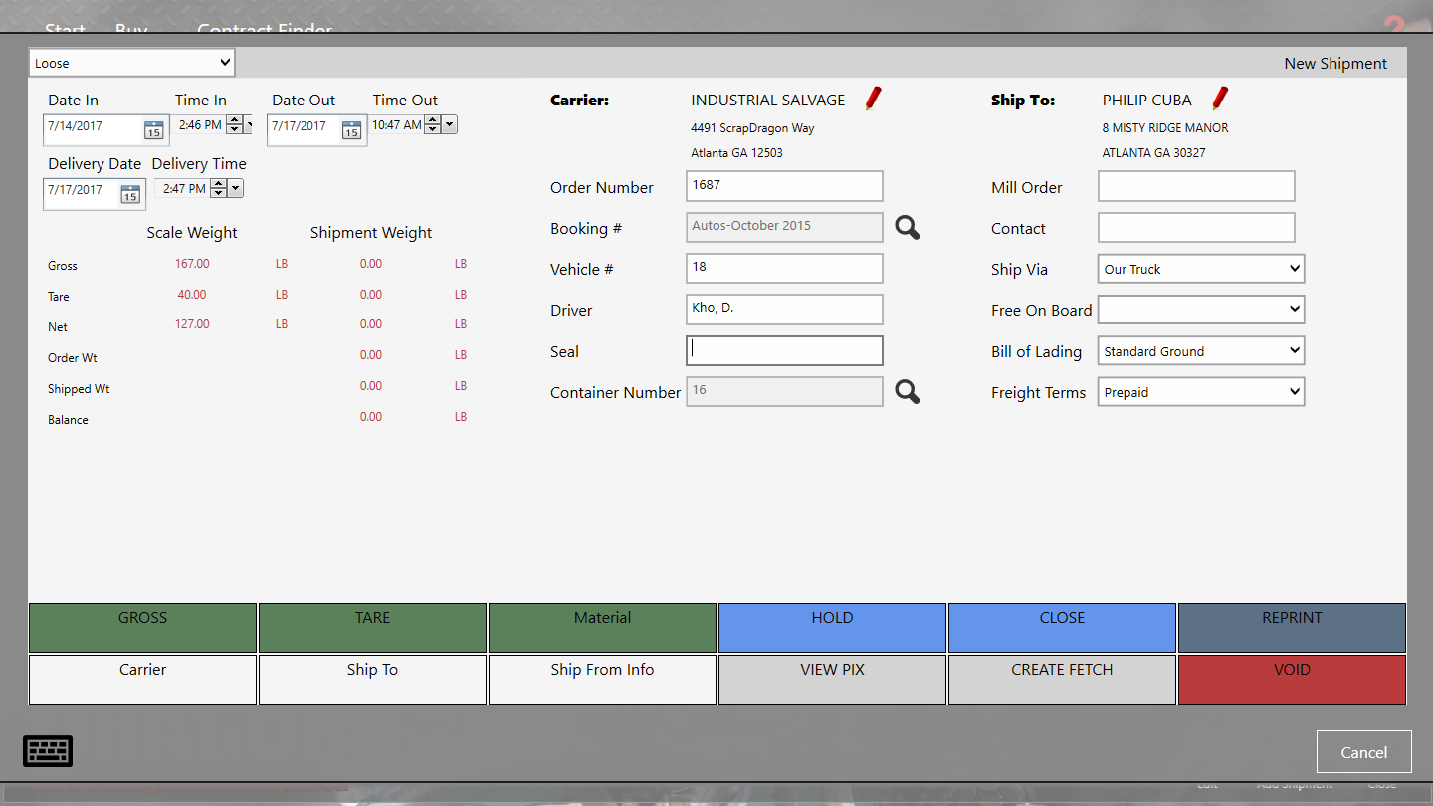Image resolution: width=1433 pixels, height=806 pixels.
Task: Click the Ship To button at the bottom
Action: click(372, 680)
